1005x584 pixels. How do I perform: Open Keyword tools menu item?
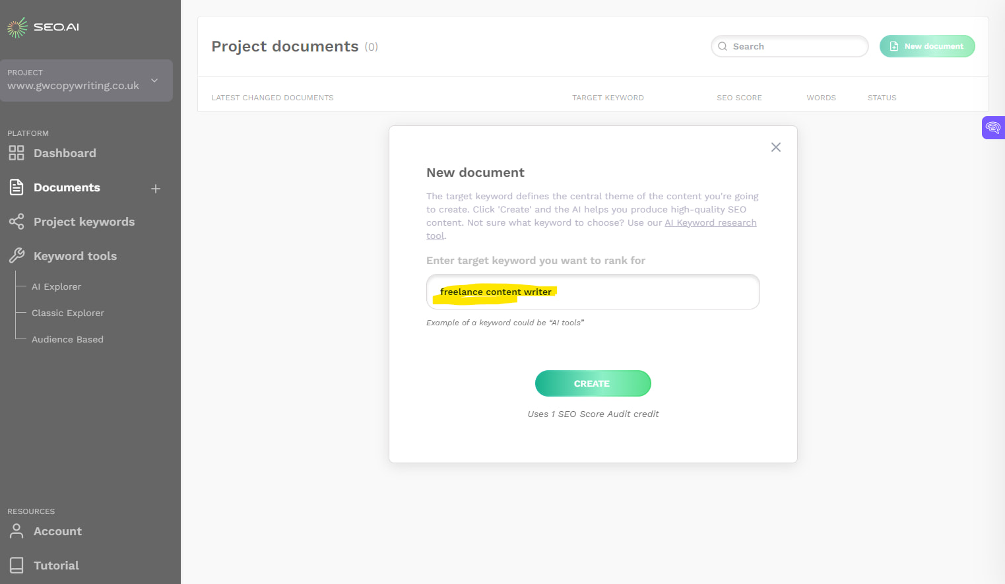click(75, 256)
